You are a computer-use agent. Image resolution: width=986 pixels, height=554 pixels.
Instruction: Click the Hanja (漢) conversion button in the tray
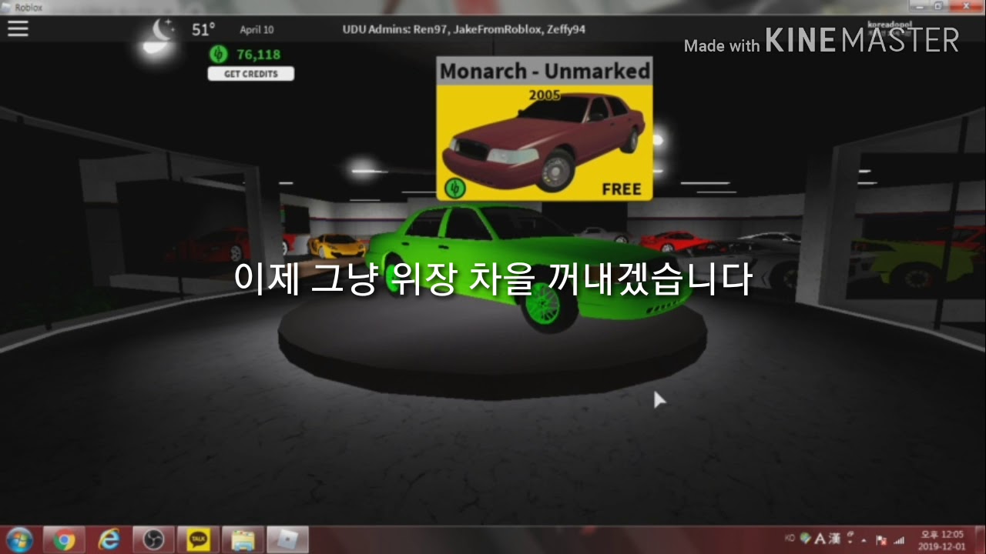[834, 539]
